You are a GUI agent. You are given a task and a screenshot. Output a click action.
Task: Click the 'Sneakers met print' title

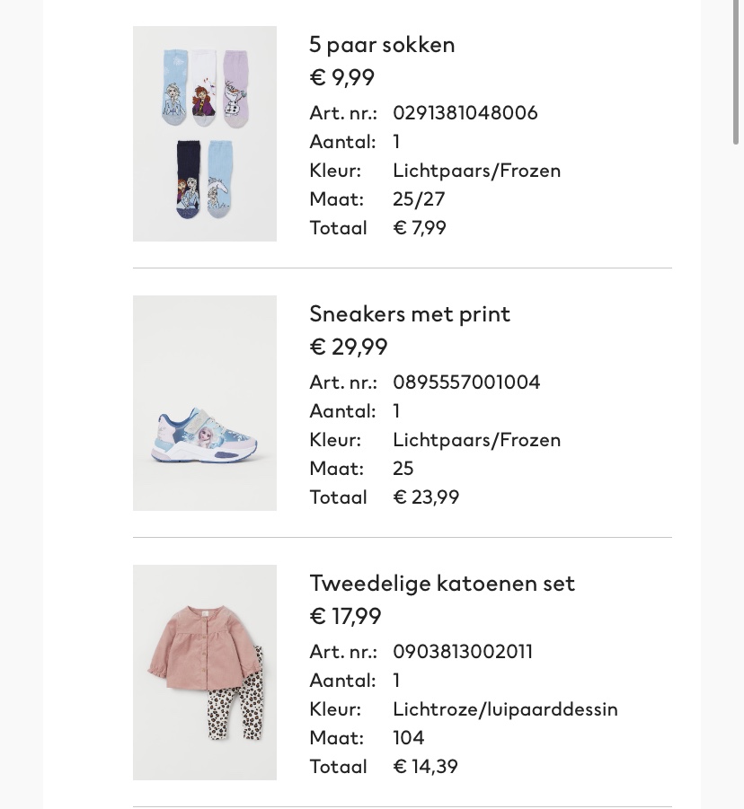tap(410, 314)
